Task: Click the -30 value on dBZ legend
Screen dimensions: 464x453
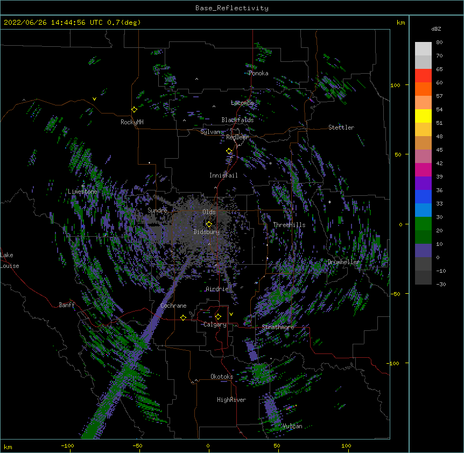Action: [x=441, y=284]
